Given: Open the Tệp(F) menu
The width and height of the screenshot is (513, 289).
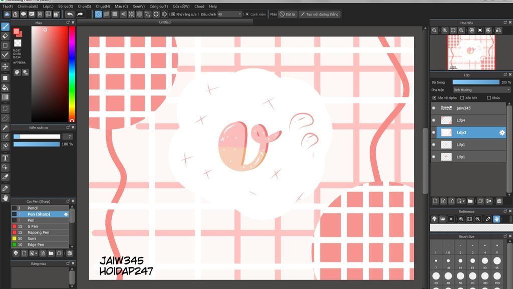Looking at the screenshot, I should [x=8, y=6].
